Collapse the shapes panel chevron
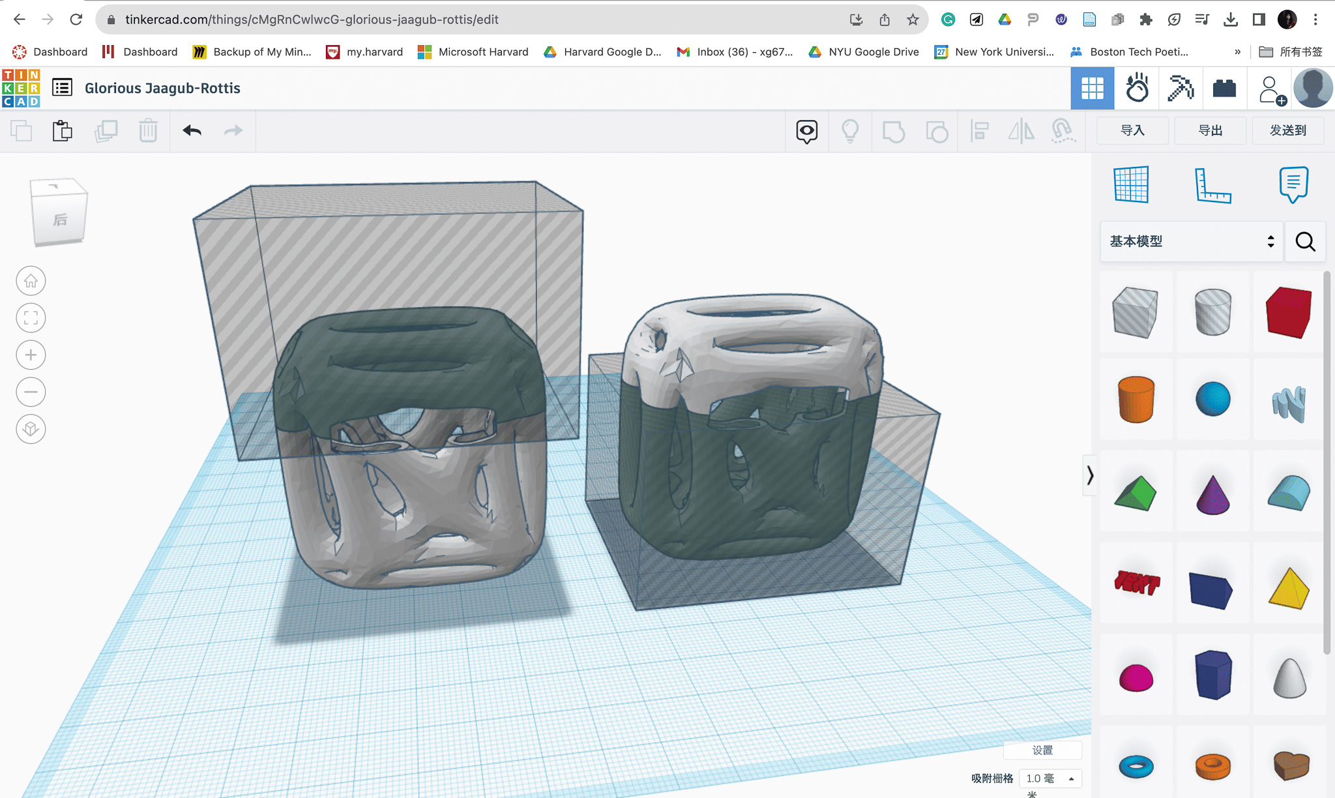The height and width of the screenshot is (798, 1335). [1089, 475]
